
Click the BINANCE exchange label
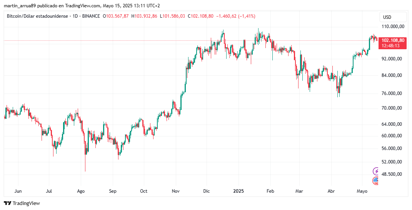pos(91,16)
